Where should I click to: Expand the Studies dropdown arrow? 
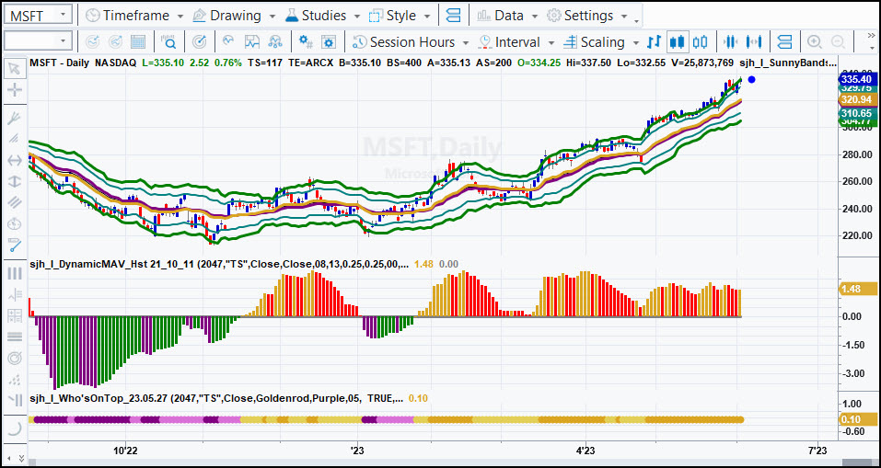click(357, 17)
